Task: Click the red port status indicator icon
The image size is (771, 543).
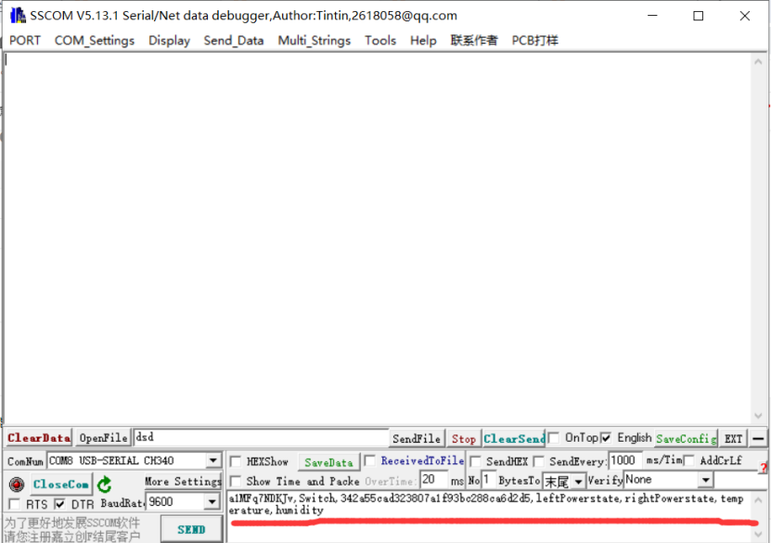Action: [x=17, y=485]
